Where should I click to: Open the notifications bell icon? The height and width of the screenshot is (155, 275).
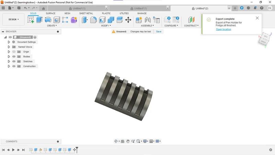[x=255, y=8]
